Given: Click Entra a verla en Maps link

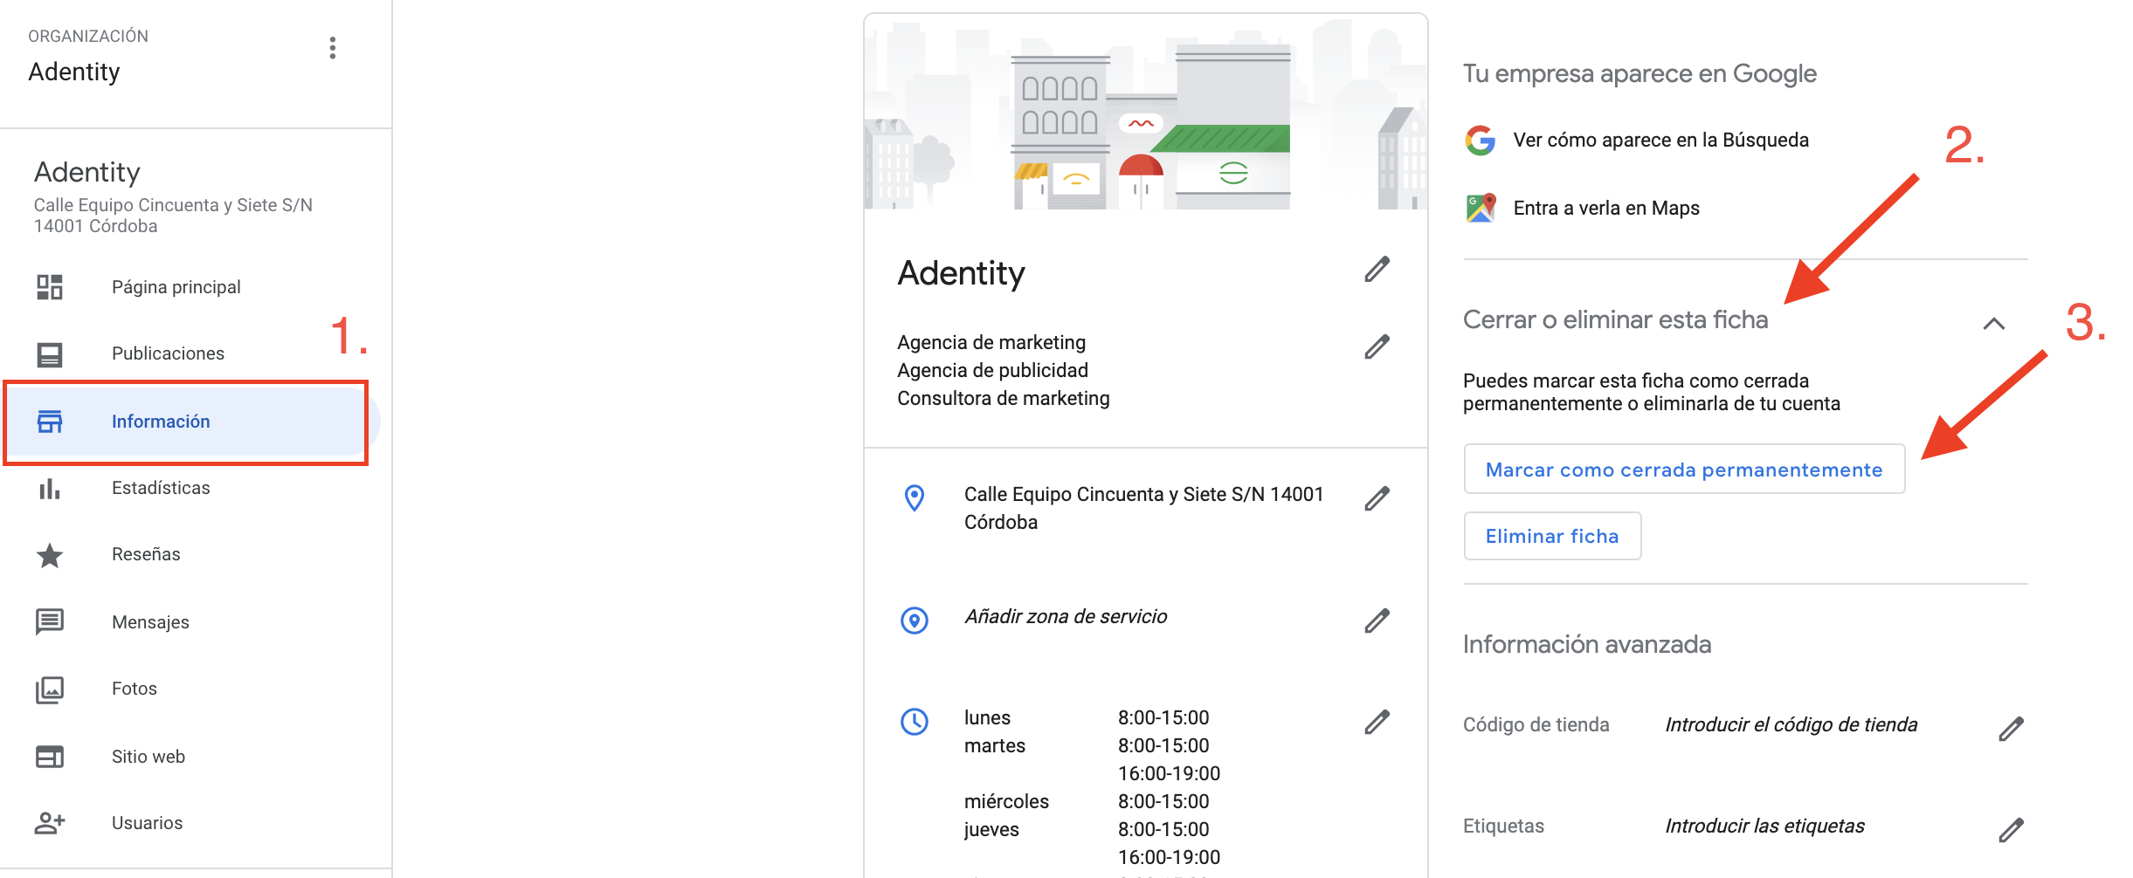Looking at the screenshot, I should (1605, 209).
